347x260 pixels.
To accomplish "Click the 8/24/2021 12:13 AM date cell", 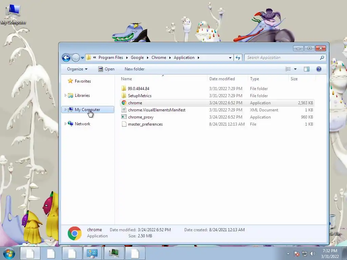I will coord(227,124).
